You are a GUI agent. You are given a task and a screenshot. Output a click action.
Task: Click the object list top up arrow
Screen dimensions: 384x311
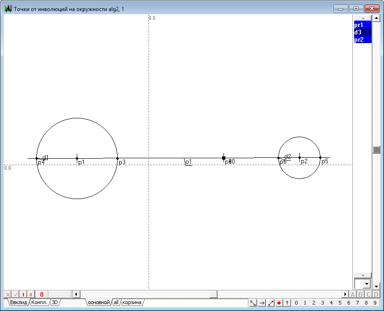coord(363,18)
